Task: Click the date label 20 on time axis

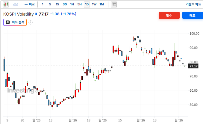Action: point(22,120)
